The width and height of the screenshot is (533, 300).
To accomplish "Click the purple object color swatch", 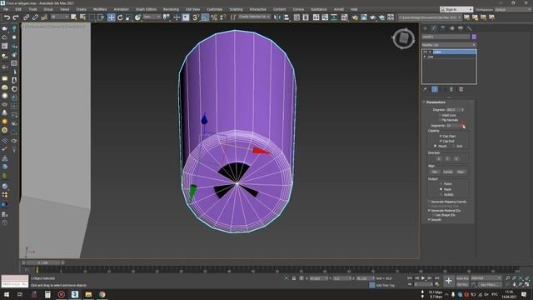I will [474, 37].
